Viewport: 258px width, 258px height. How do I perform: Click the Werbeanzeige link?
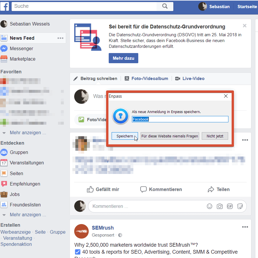click(16, 232)
